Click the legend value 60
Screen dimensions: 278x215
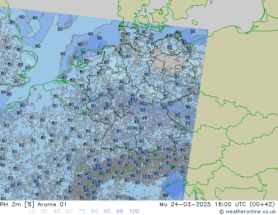point(69,211)
